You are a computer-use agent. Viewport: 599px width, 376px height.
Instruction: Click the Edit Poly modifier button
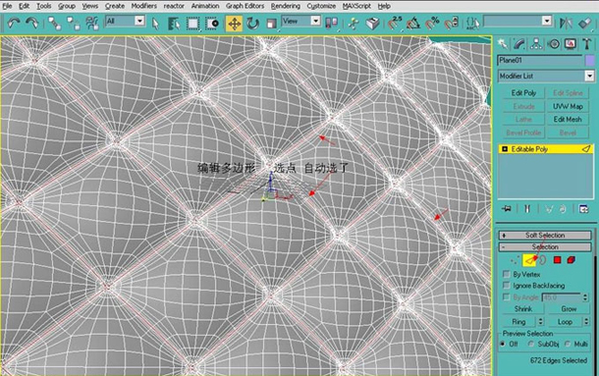tap(523, 93)
